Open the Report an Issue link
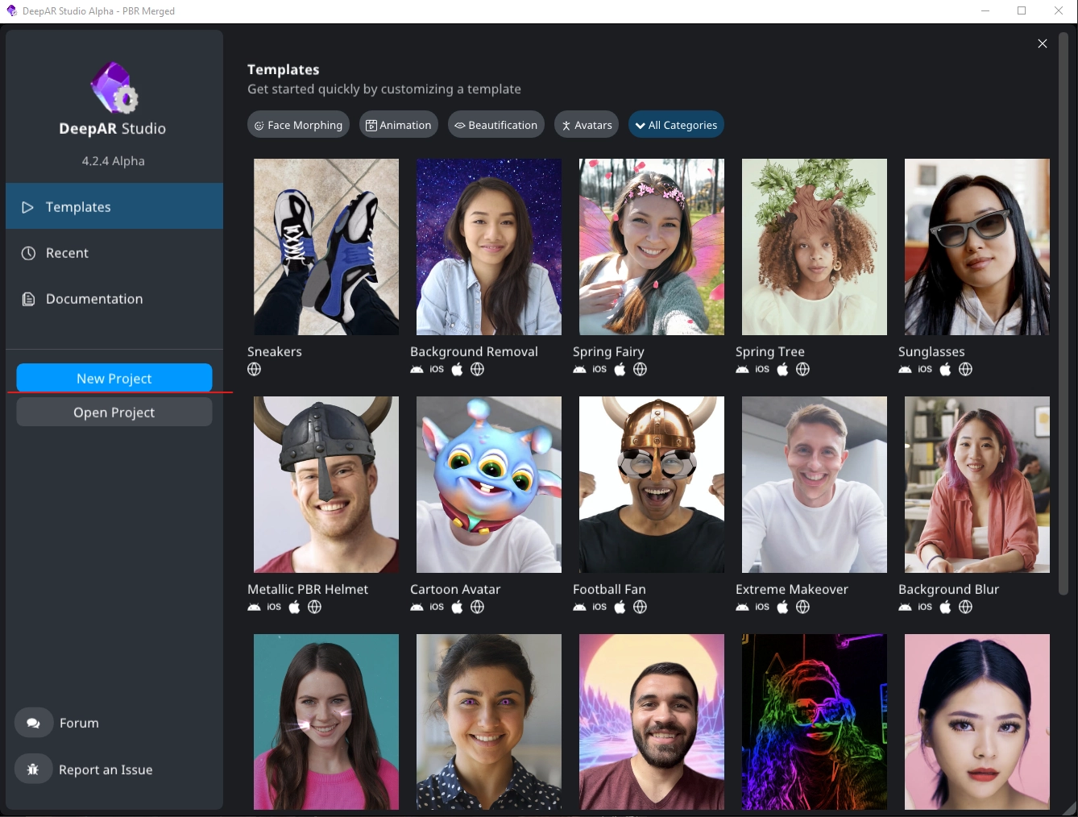The height and width of the screenshot is (817, 1078). coord(106,769)
